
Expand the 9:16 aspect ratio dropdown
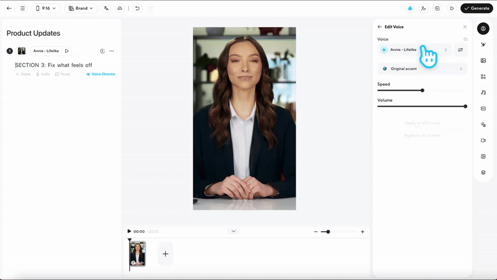click(x=46, y=9)
